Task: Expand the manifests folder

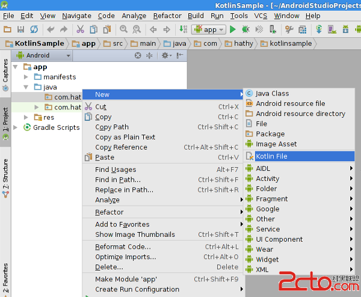Action: pos(26,77)
